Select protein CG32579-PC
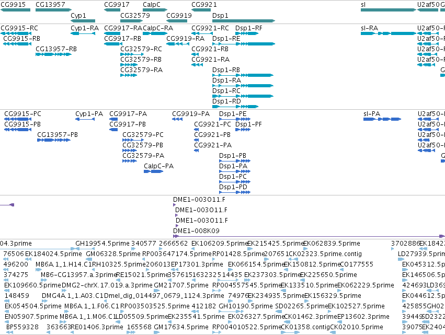The image size is (445, 335). click(133, 140)
